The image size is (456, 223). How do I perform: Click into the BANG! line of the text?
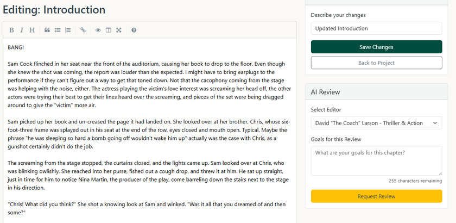(x=16, y=47)
